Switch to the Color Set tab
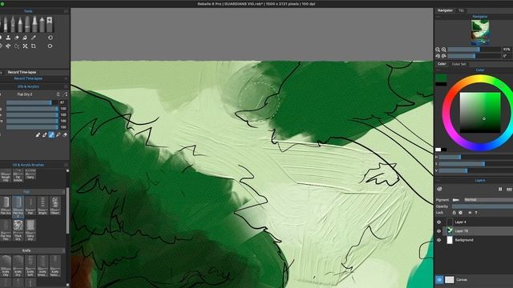Screen dimensions: 513x288 pyautogui.click(x=458, y=64)
